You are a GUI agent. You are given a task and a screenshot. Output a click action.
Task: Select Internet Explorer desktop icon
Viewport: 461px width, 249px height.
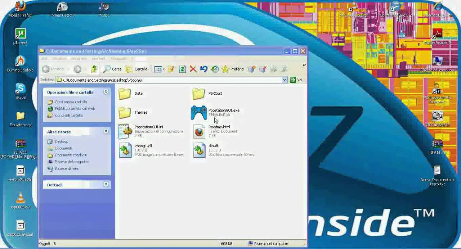(437, 10)
